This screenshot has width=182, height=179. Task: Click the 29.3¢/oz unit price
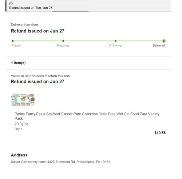[21, 124]
